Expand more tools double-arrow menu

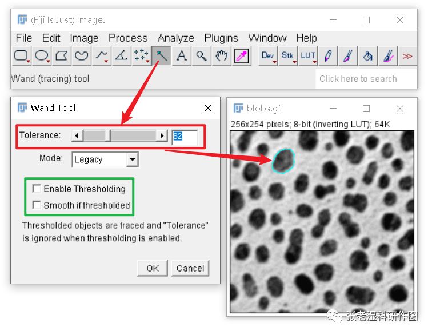pyautogui.click(x=407, y=56)
